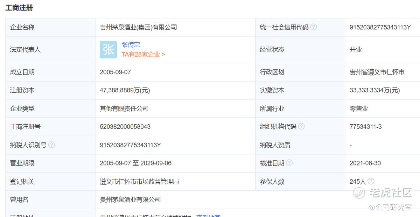Click the 成立日期 label cell
The width and height of the screenshot is (420, 217).
point(50,72)
